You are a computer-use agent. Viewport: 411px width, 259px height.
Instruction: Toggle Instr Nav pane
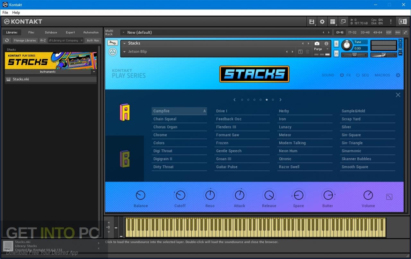(x=93, y=40)
